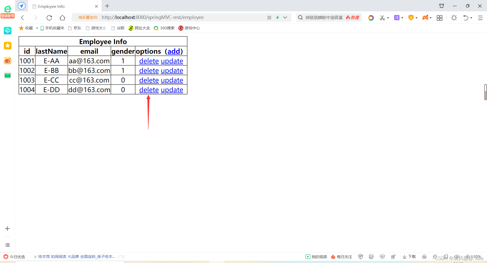487x263 pixels.
Task: Expand the address bar dropdown chevron
Action: pyautogui.click(x=285, y=17)
